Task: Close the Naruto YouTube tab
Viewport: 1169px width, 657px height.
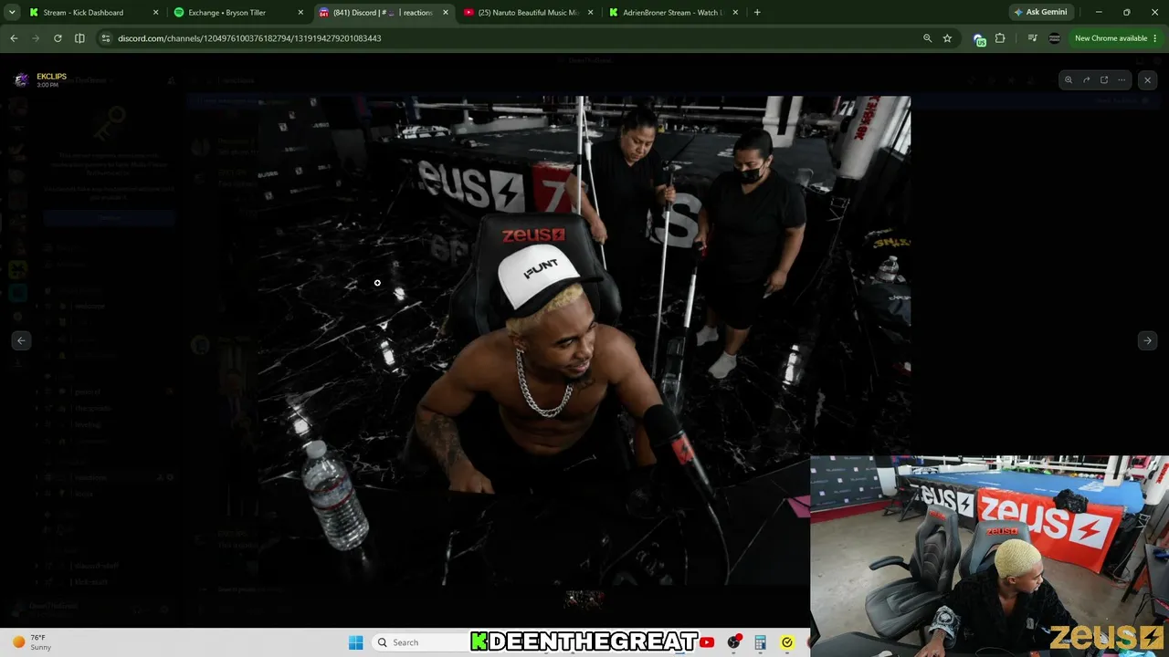Action: pyautogui.click(x=590, y=13)
